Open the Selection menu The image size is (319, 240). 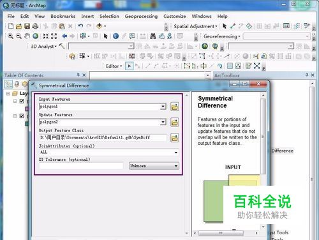(109, 16)
